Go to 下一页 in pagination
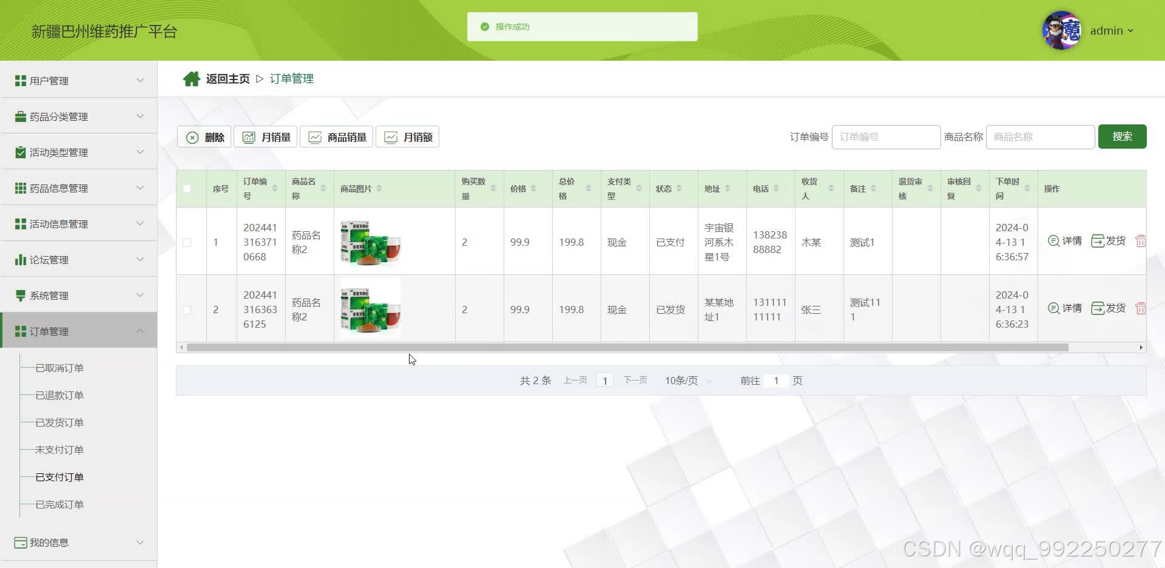 point(635,380)
